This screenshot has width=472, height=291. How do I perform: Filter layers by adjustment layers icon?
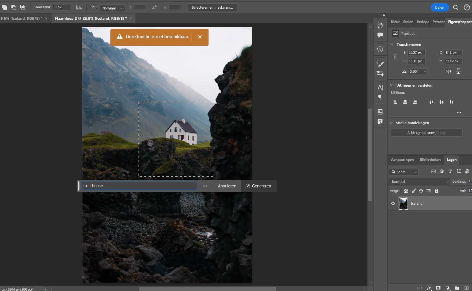coord(442,172)
